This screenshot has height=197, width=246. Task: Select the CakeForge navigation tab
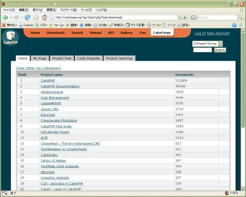coord(162,33)
